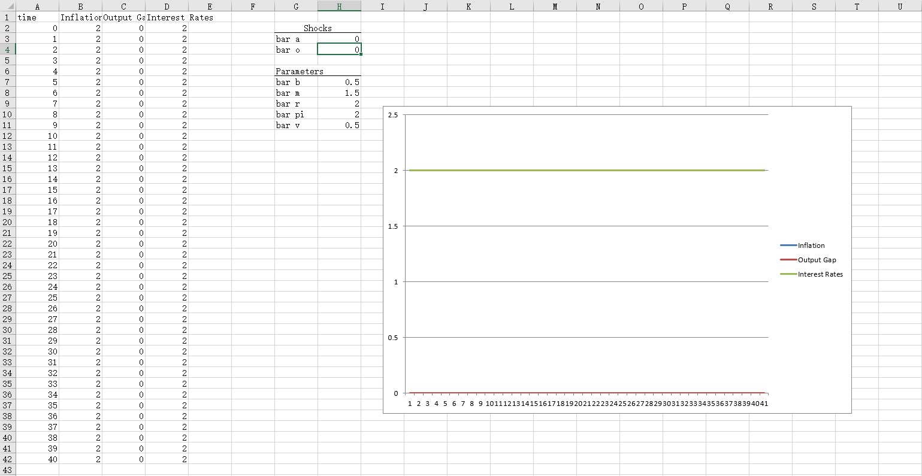Image resolution: width=922 pixels, height=476 pixels.
Task: Click time value 0 in column A
Action: [37, 28]
